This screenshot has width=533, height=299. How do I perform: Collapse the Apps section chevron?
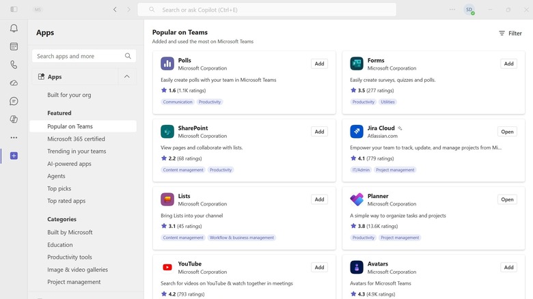click(x=127, y=76)
